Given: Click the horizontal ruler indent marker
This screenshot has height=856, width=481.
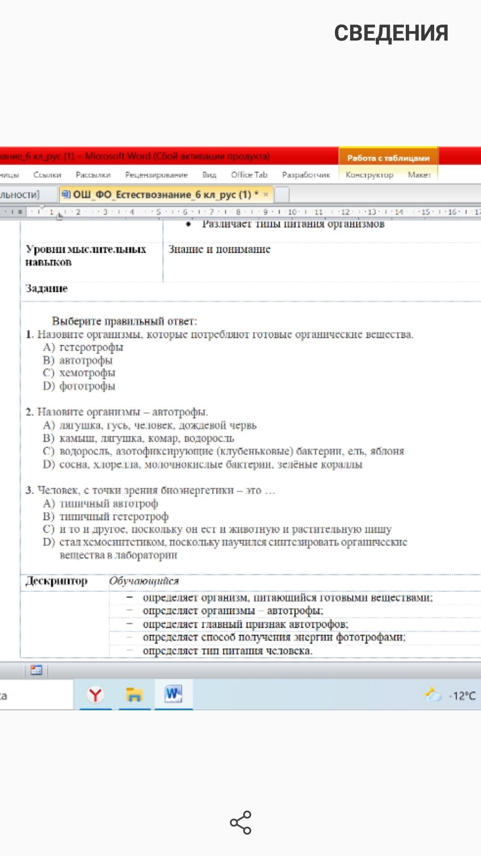Looking at the screenshot, I should (59, 216).
